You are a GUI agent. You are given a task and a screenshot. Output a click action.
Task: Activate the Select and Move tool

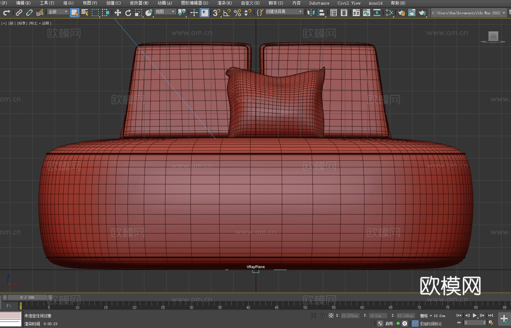[x=118, y=13]
